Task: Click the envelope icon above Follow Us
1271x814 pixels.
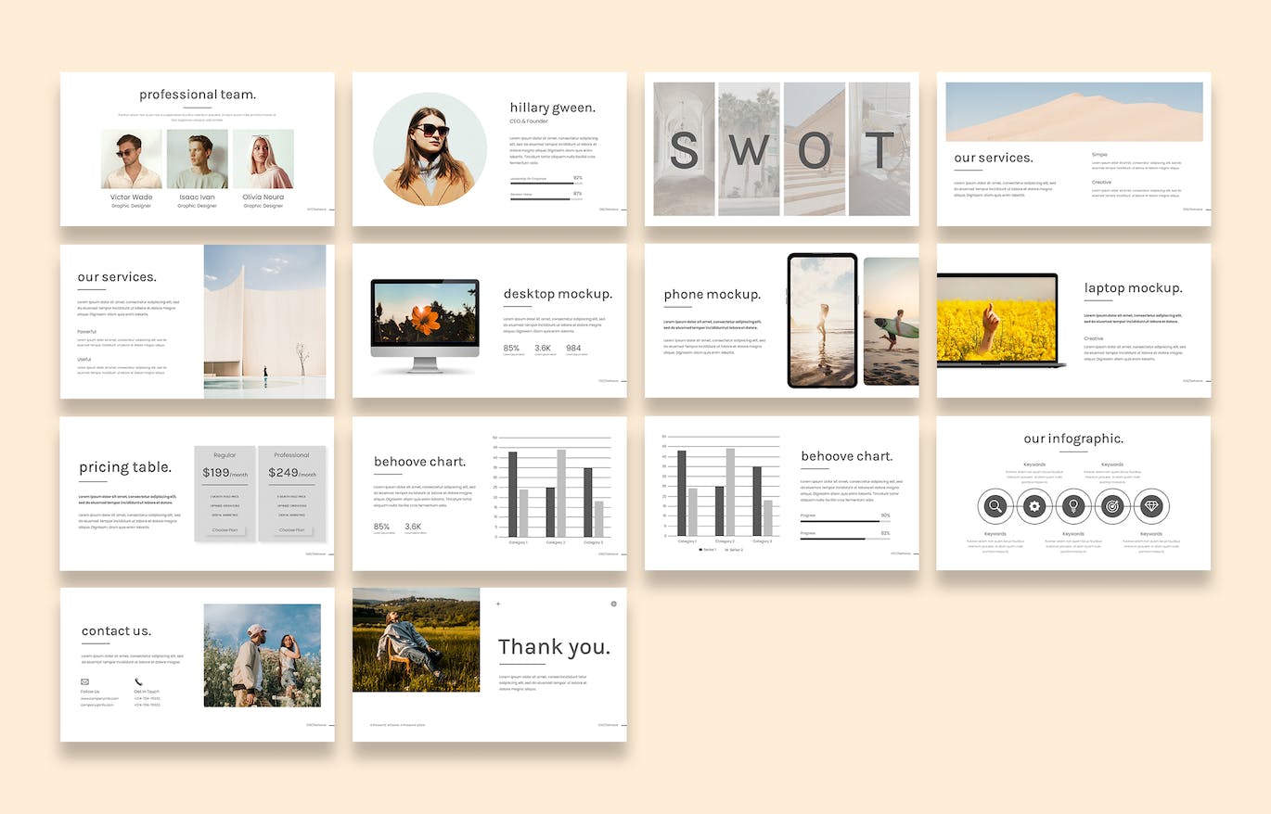Action: [85, 681]
